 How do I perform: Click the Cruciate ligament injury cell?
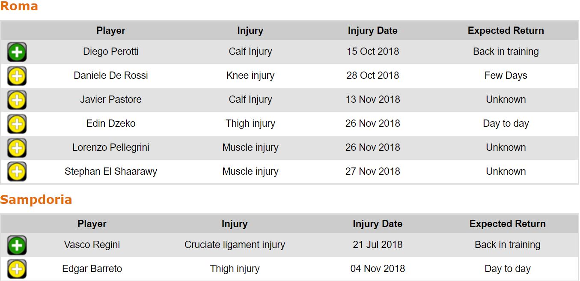(x=235, y=245)
